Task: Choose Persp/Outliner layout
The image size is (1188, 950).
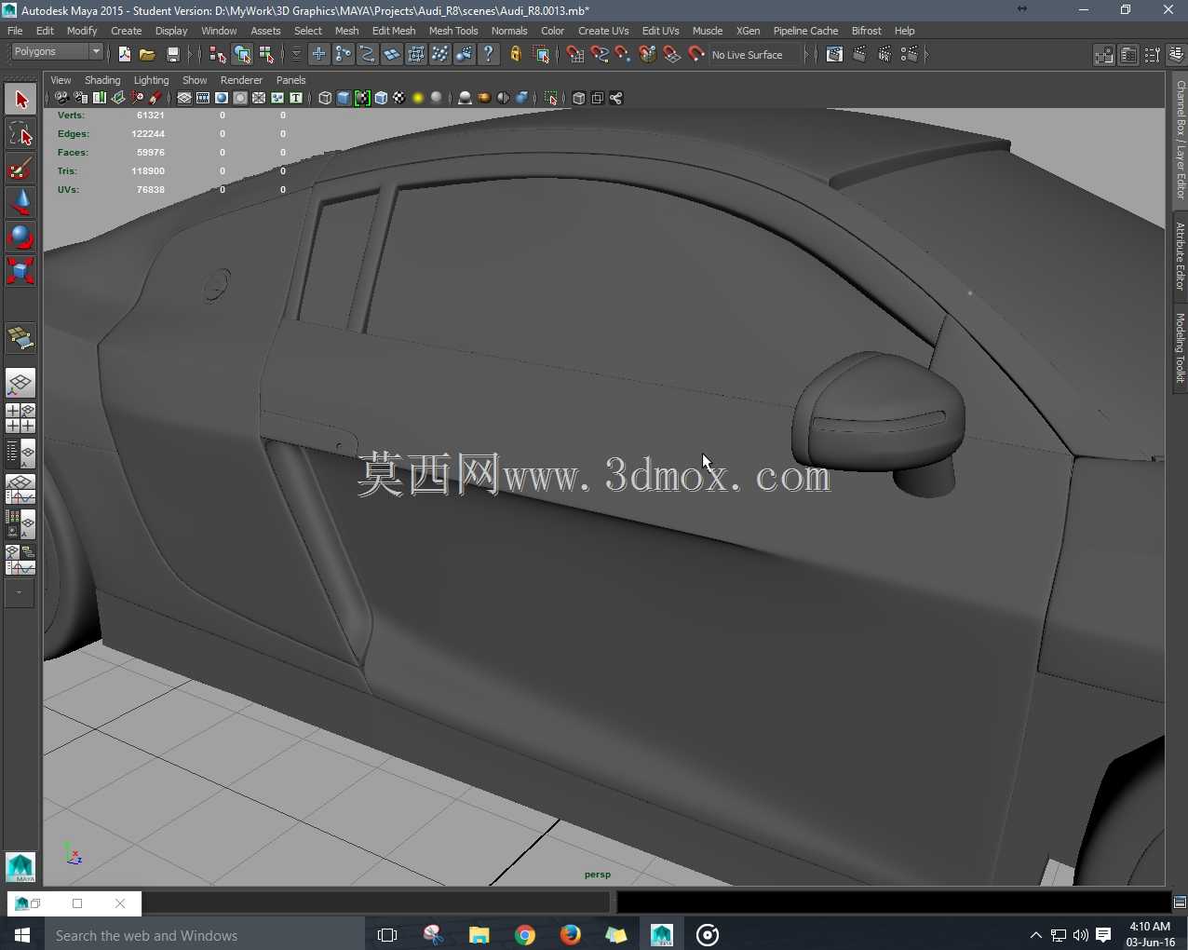Action: 20,454
